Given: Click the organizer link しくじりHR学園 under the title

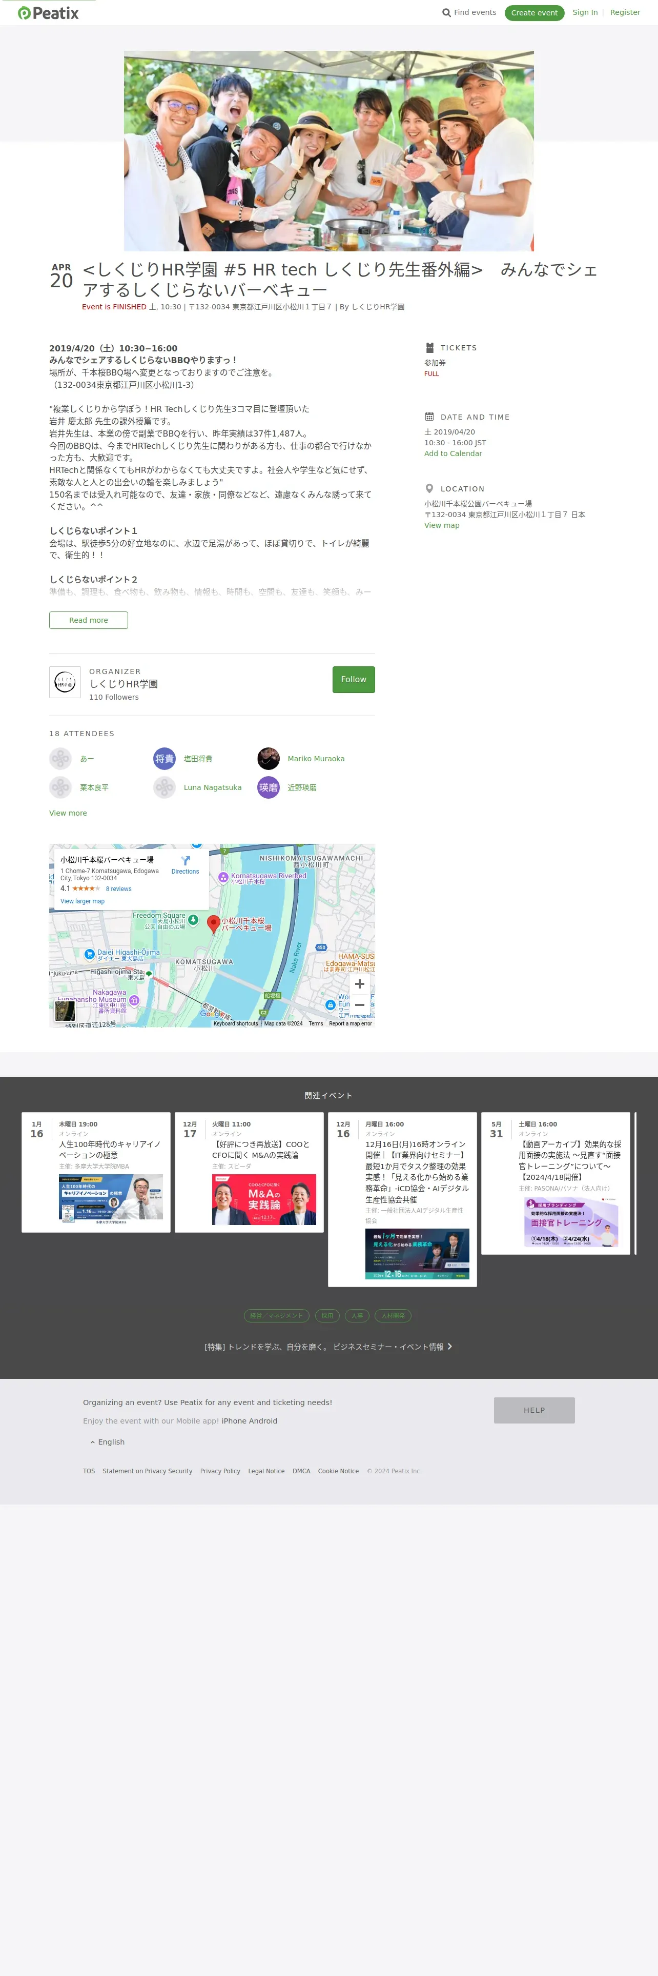Looking at the screenshot, I should 378,307.
